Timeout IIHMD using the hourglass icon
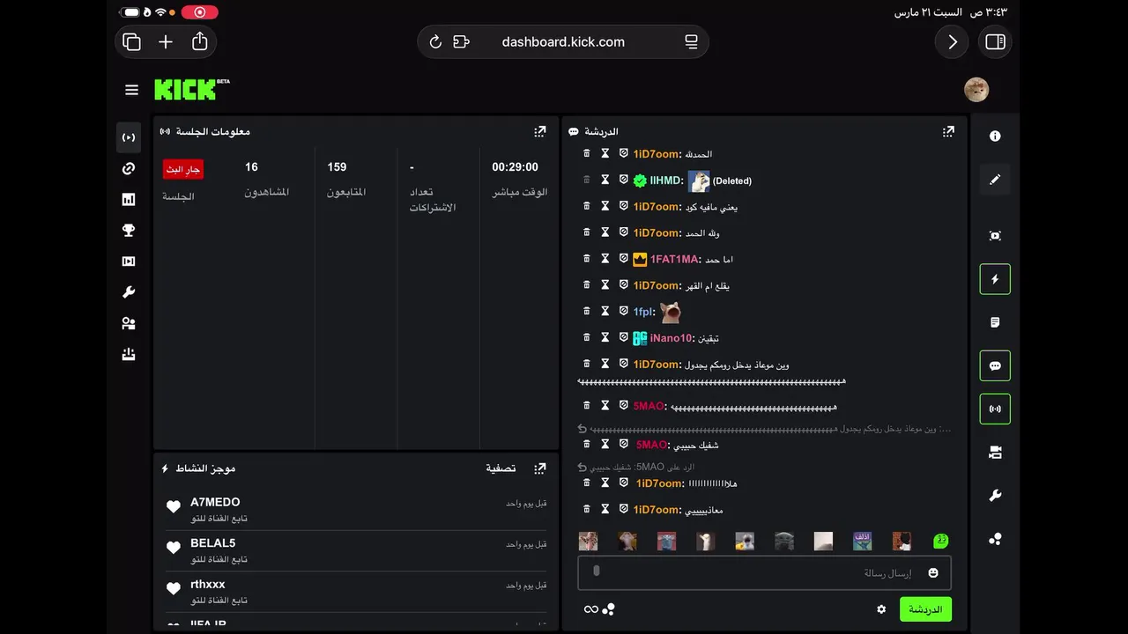Screen dimensions: 1128x634 point(605,180)
